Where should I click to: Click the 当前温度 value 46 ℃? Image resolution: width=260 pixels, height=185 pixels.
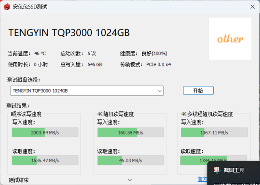click(x=40, y=53)
